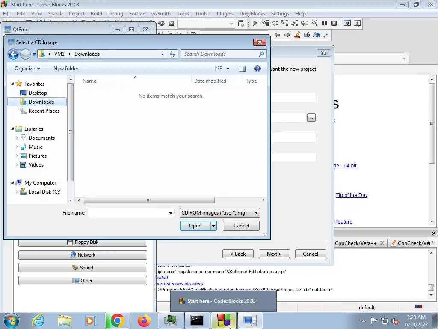Open the Open button split-arrow dropdown
Viewport: 438px width, 329px height.
click(x=214, y=226)
